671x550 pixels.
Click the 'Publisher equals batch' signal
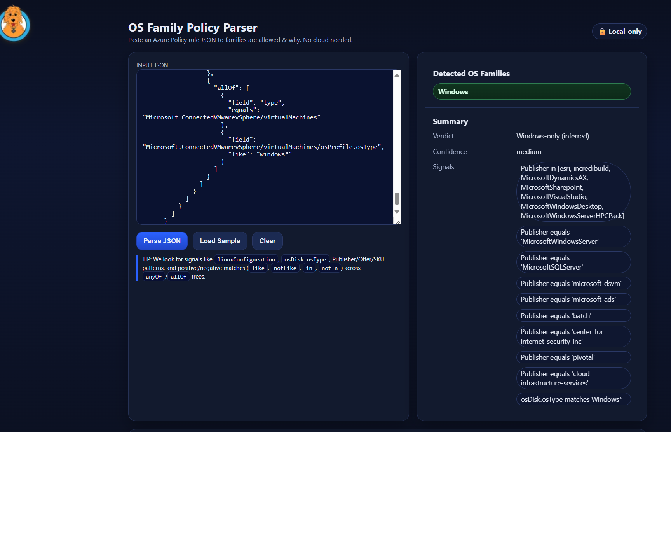click(573, 316)
